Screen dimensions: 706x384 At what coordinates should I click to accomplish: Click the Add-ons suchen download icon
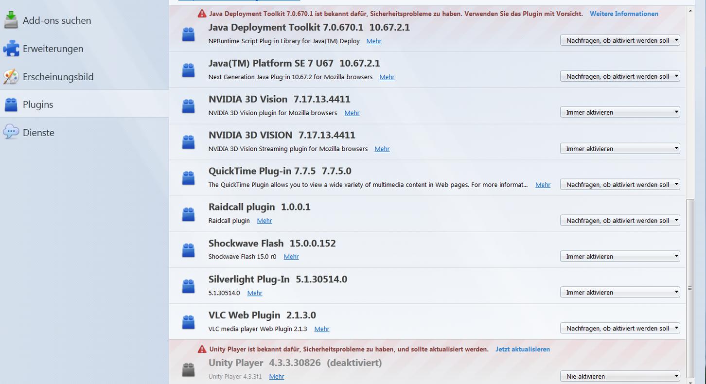[11, 20]
